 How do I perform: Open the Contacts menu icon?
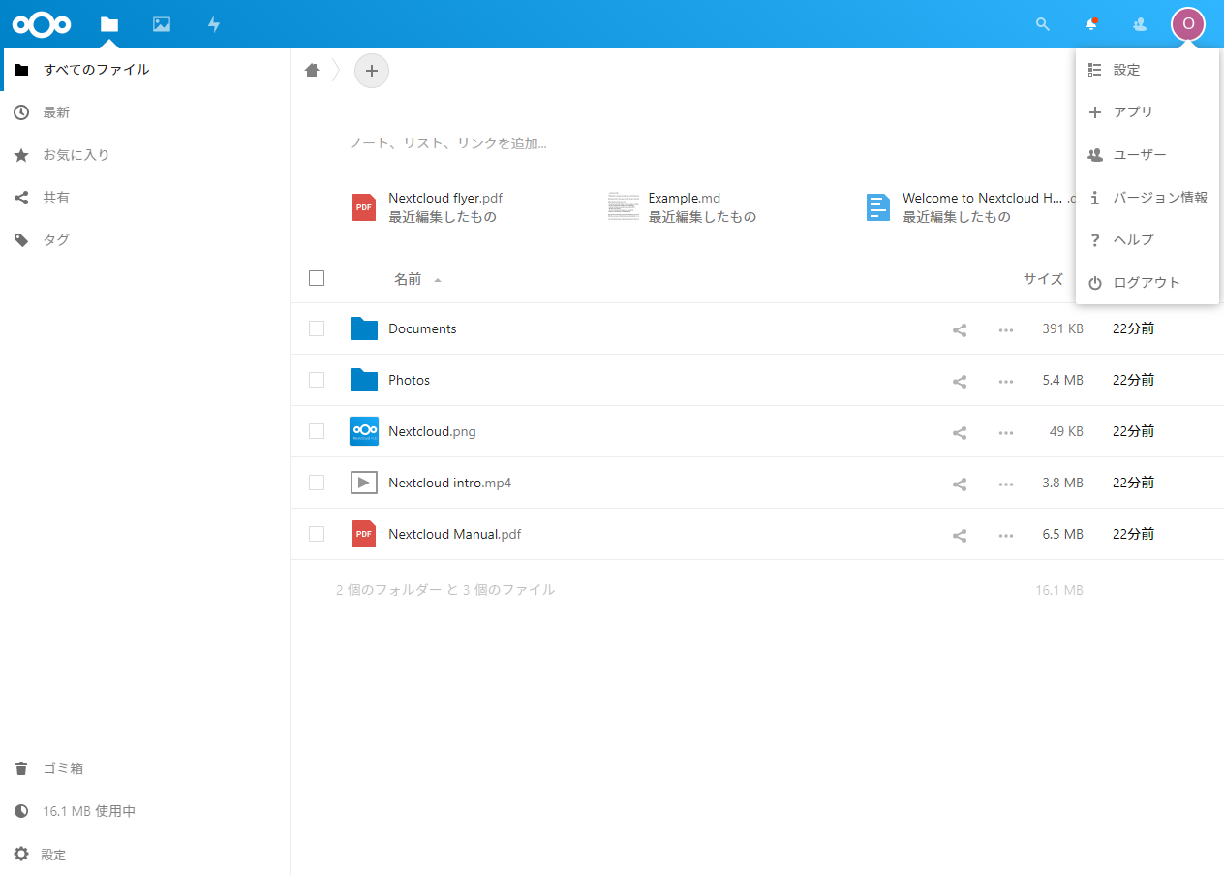click(1140, 24)
